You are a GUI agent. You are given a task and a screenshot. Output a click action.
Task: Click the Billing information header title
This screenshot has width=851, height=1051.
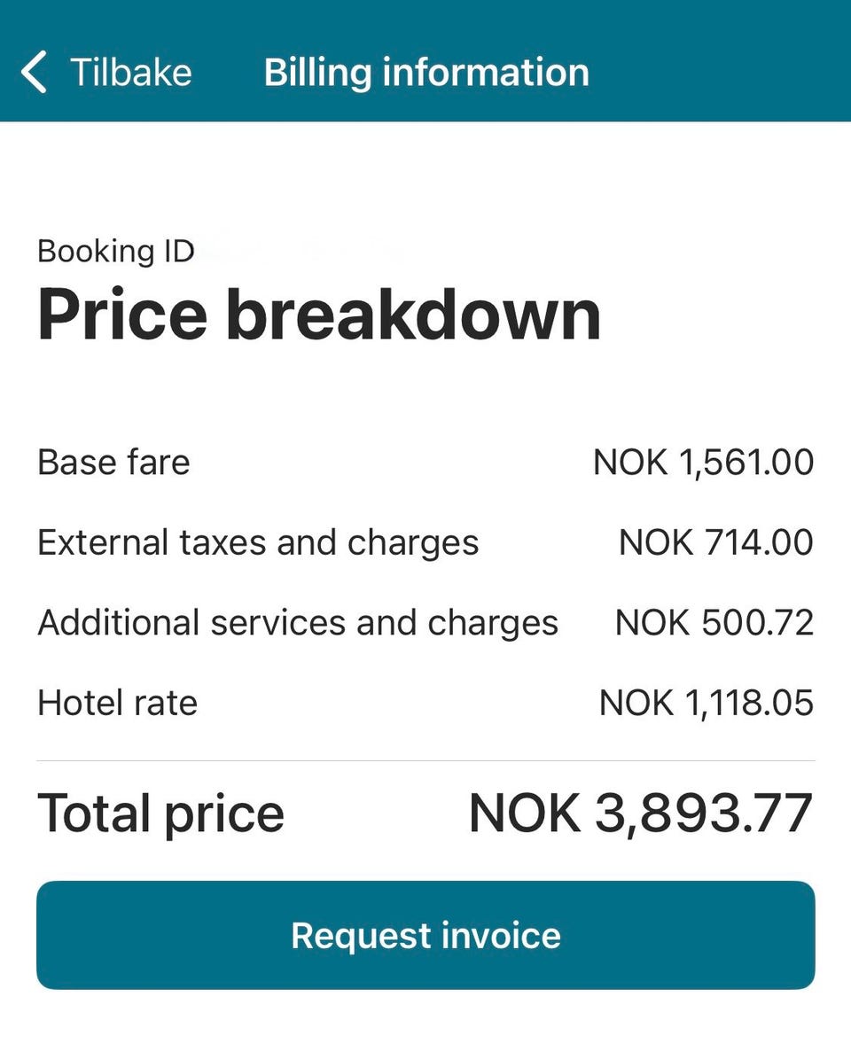pyautogui.click(x=426, y=72)
